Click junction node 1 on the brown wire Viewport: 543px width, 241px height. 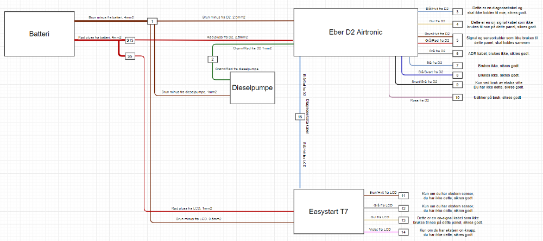[153, 22]
